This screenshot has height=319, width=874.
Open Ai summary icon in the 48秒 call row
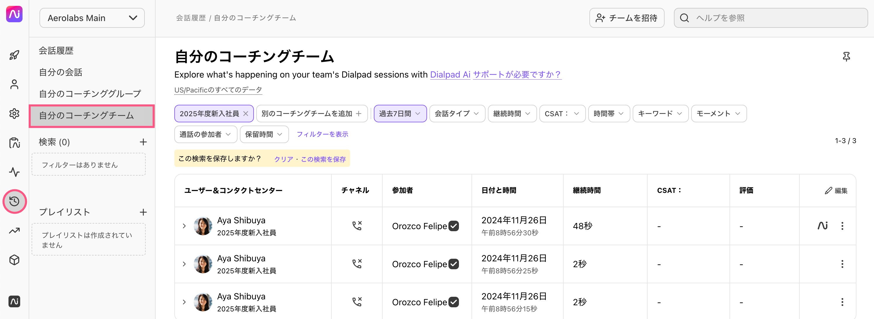tap(823, 226)
